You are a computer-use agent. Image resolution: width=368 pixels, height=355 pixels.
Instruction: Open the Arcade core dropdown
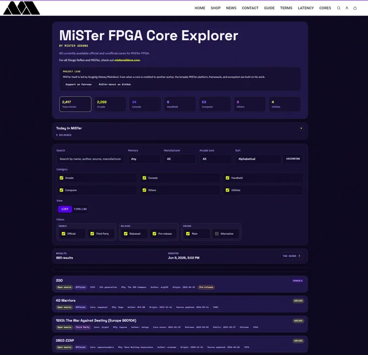coord(215,159)
